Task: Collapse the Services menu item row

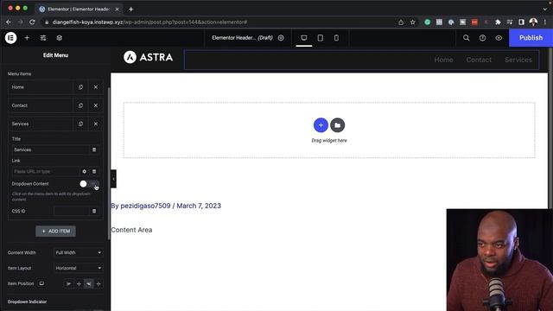Action: click(x=41, y=124)
